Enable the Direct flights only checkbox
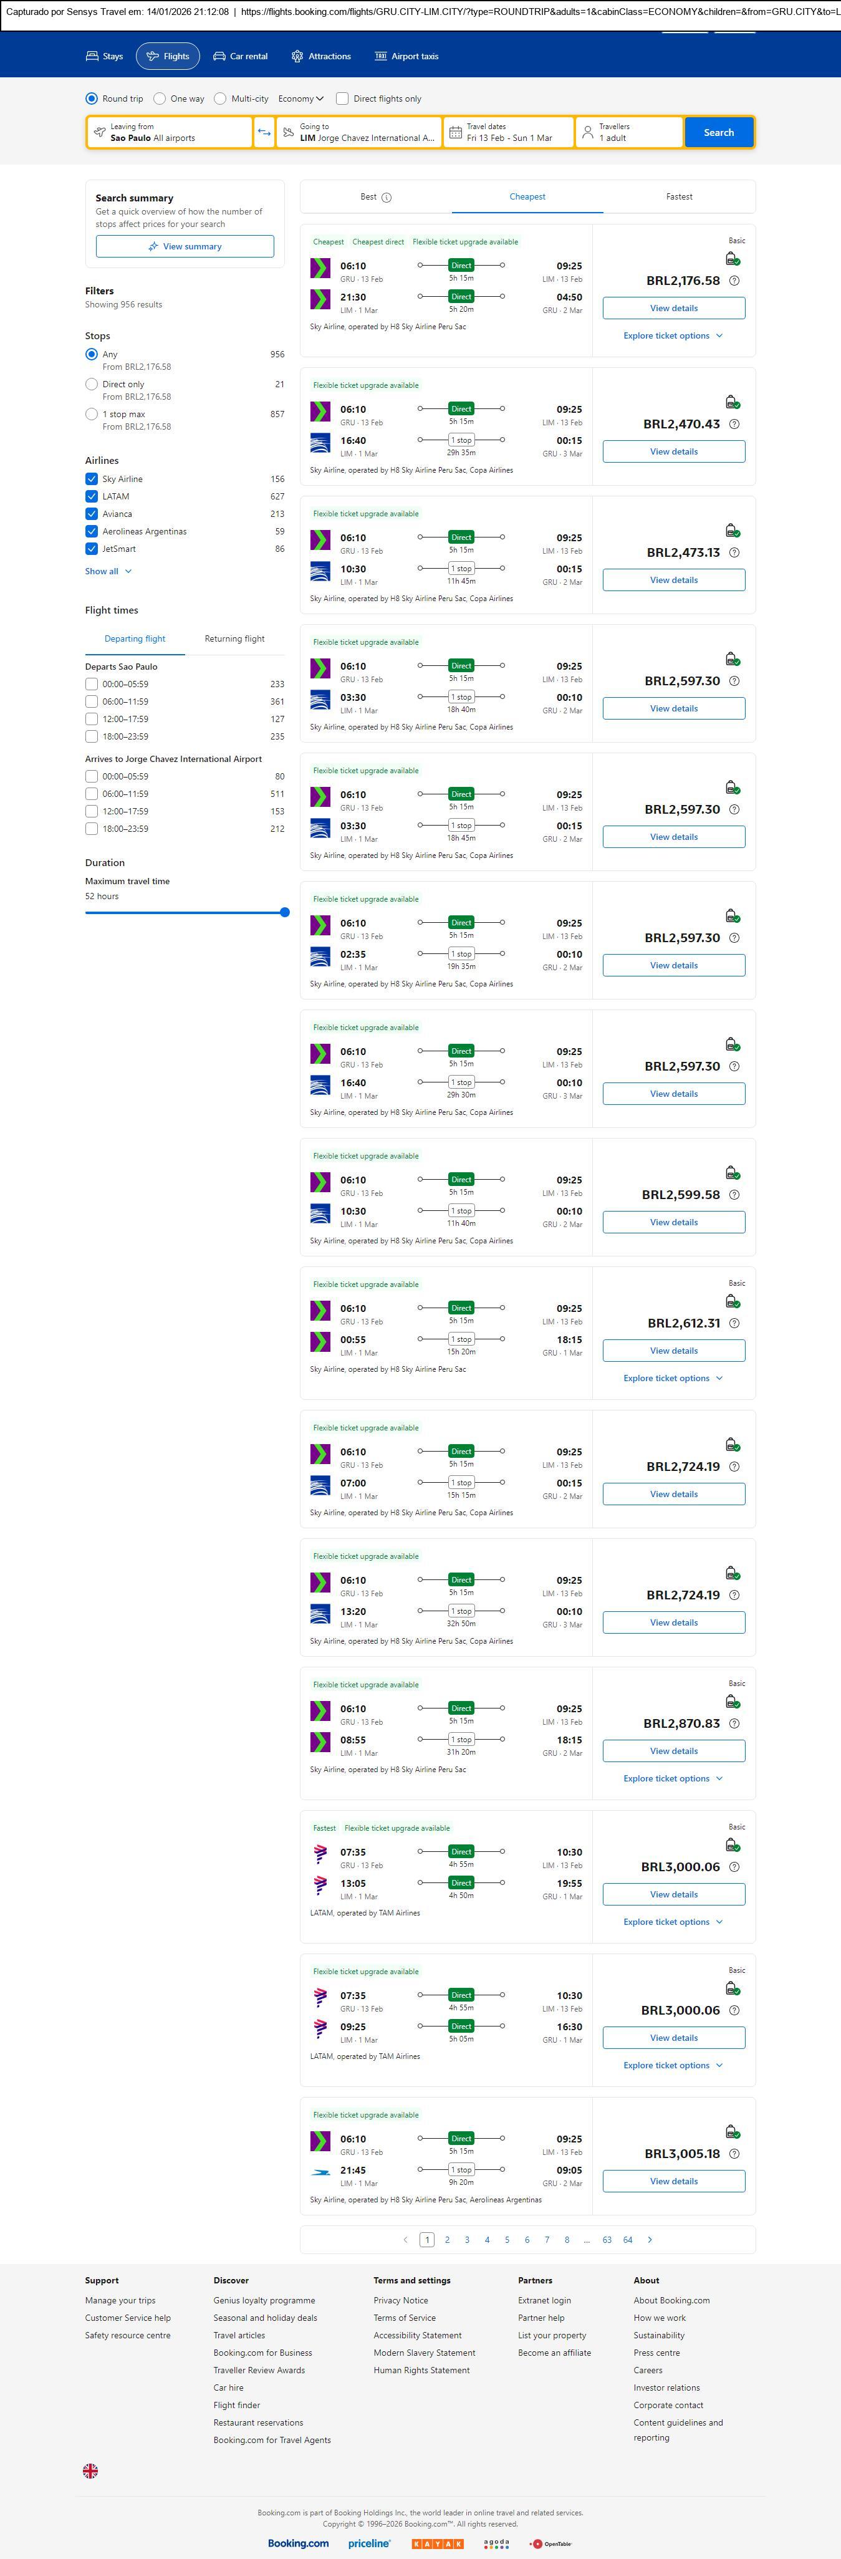Screen dimensions: 841x2559 coord(342,99)
